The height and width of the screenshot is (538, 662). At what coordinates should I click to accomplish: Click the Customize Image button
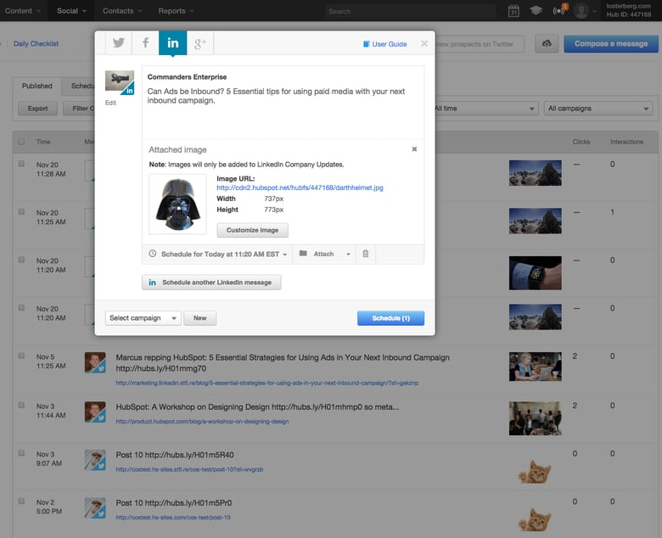[252, 230]
